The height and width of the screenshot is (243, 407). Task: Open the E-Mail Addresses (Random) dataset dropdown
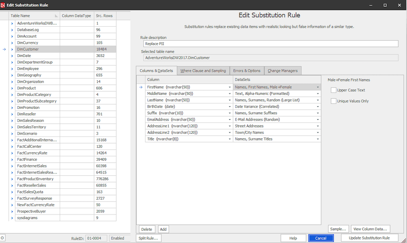318,120
